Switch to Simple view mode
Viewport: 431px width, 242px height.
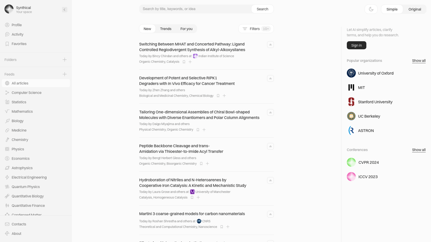point(392,9)
